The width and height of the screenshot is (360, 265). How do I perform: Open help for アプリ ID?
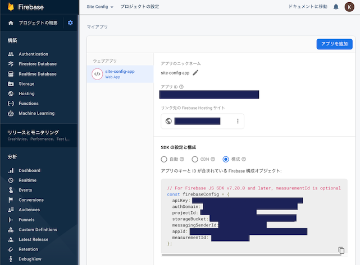181,87
